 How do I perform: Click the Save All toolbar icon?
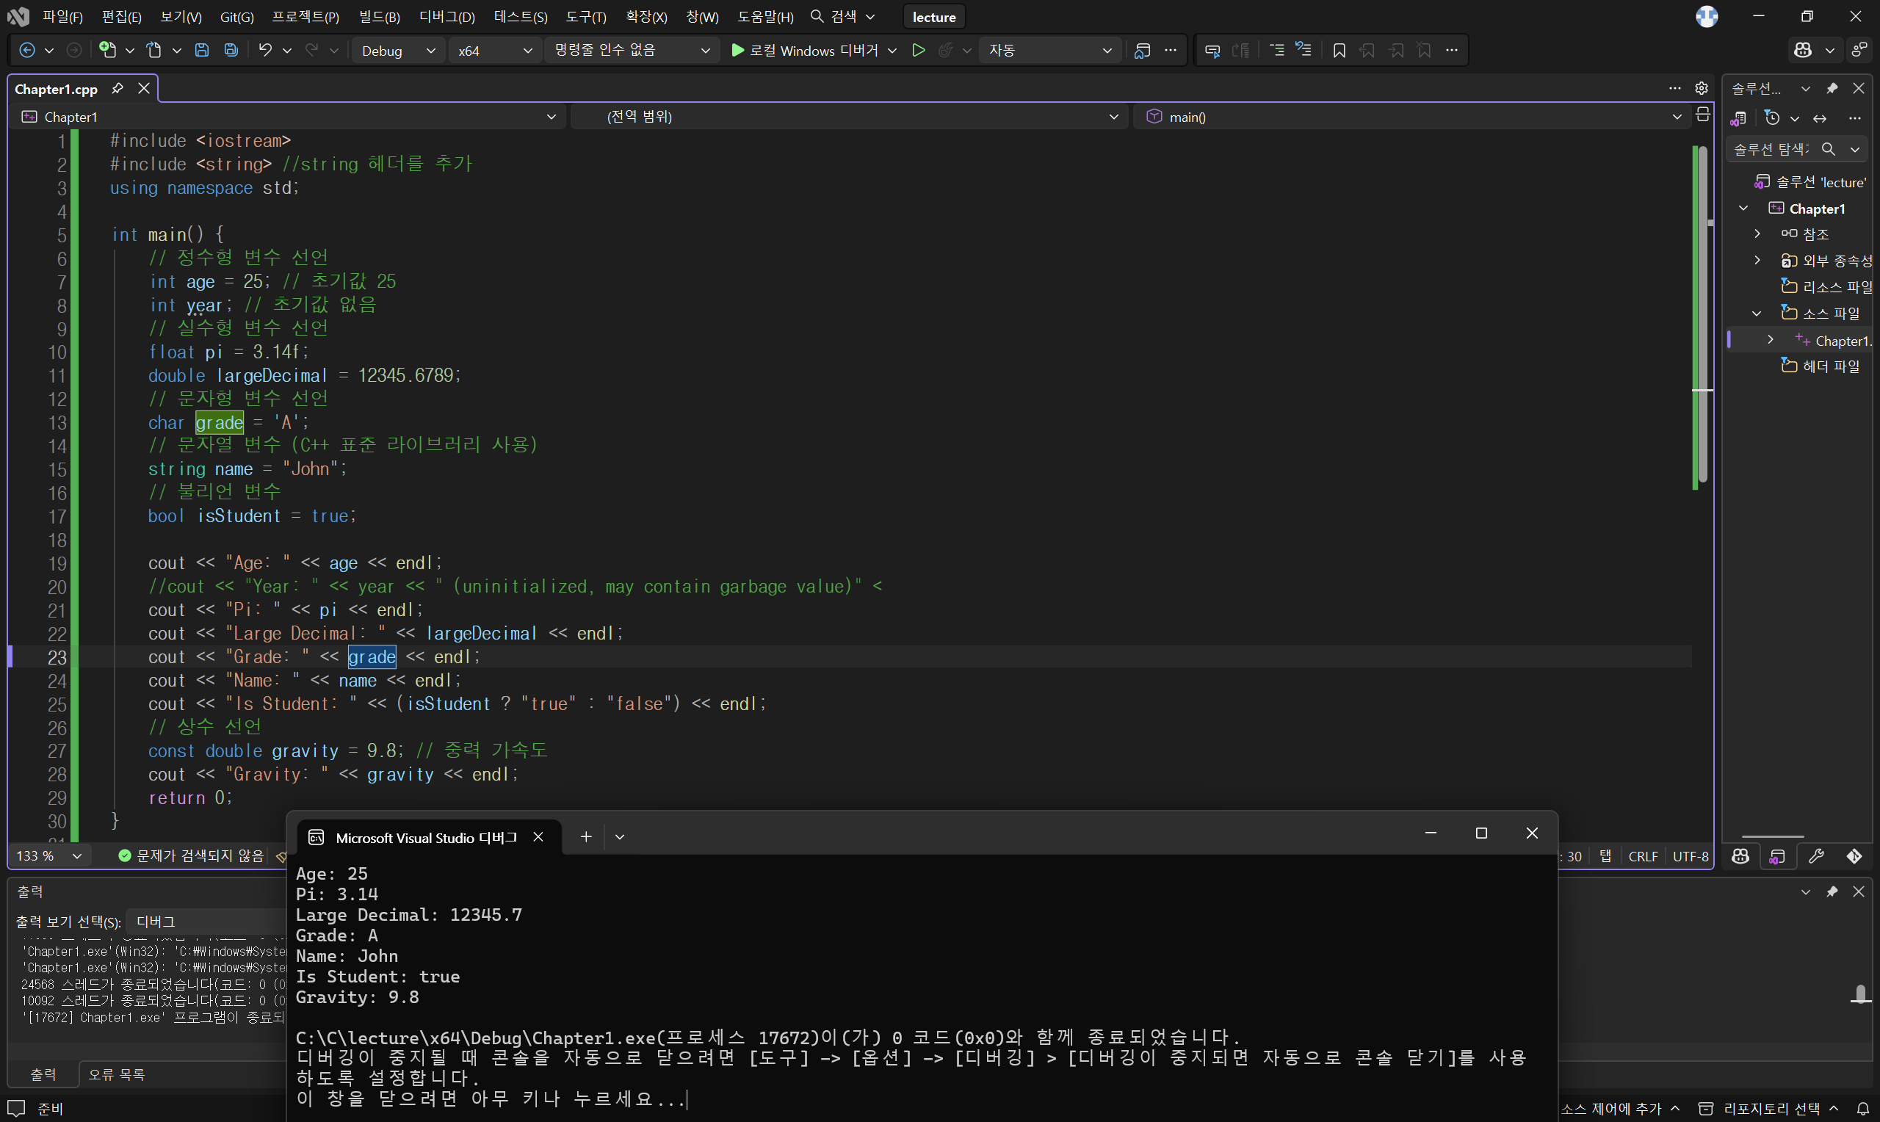(231, 50)
